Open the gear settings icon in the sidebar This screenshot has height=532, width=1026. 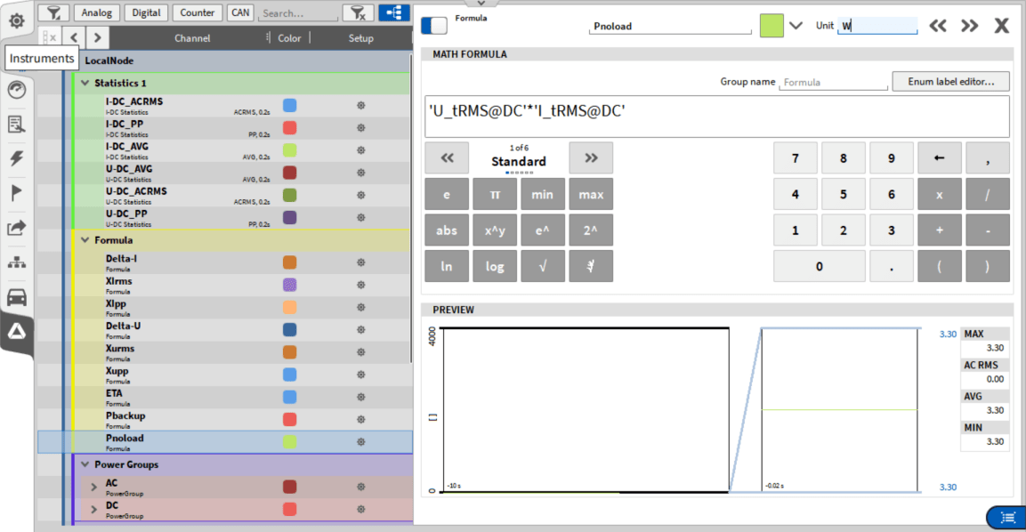(x=16, y=20)
